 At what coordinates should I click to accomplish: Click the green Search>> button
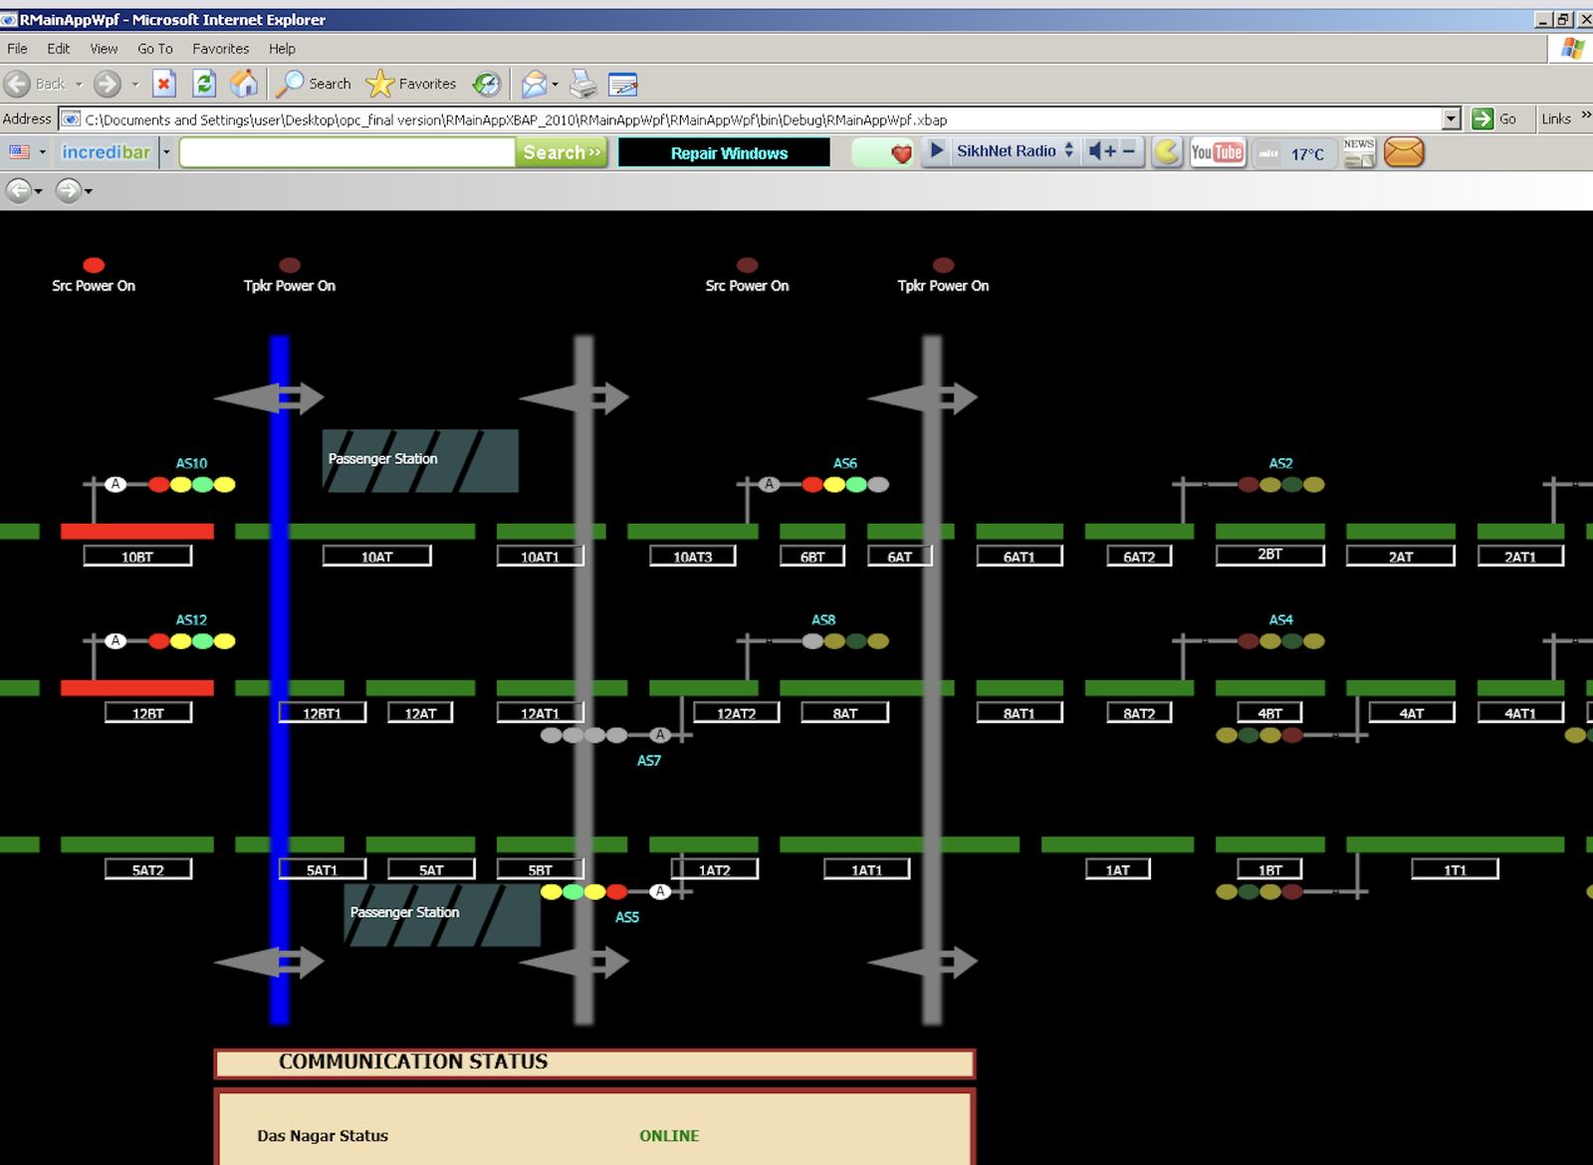562,152
